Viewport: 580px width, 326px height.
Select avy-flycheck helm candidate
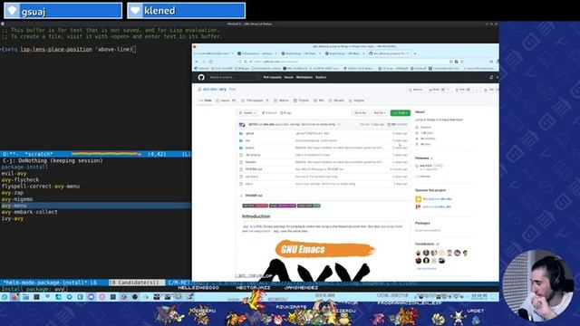pyautogui.click(x=20, y=179)
